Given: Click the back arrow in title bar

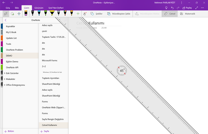Looking at the screenshot, I should [x=4, y=3].
